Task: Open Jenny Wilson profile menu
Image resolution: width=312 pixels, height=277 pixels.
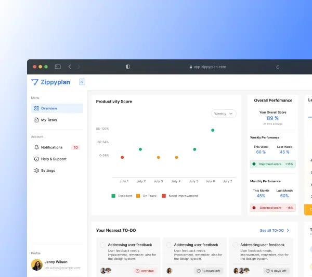Action: click(56, 265)
